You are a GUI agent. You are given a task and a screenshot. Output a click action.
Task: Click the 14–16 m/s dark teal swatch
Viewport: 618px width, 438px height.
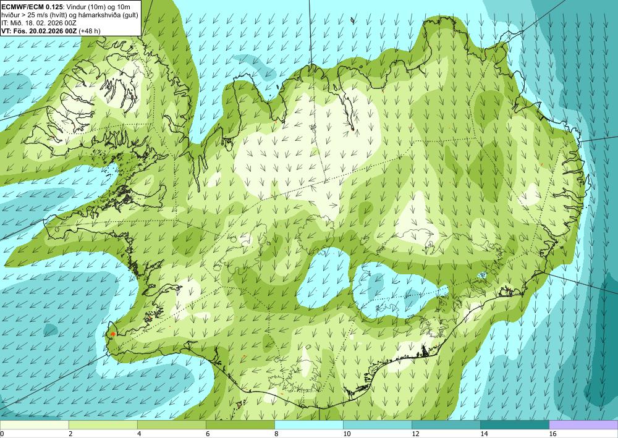pos(515,424)
